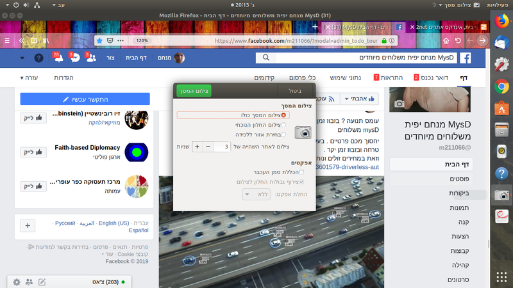Open Photos (תמונות) in the page sidebar
The width and height of the screenshot is (513, 288).
click(459, 207)
